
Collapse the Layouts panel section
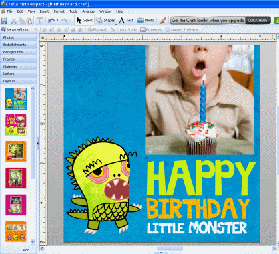(19, 81)
